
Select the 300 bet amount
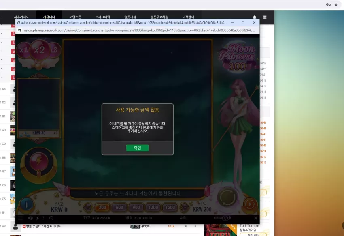click(x=102, y=208)
